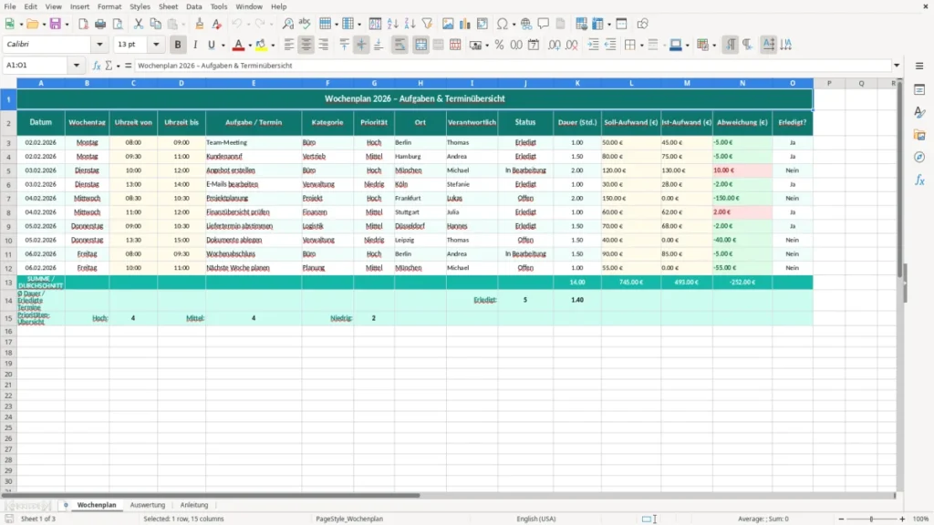Open the underline style dropdown arrow
The width and height of the screenshot is (934, 525).
coord(223,46)
